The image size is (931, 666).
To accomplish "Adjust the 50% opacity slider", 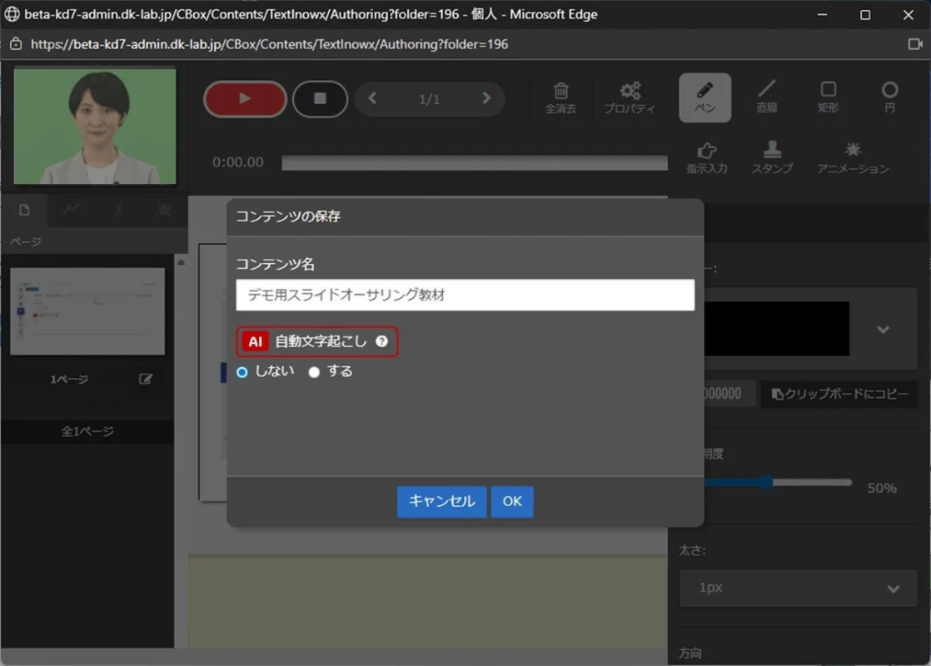I will coord(765,481).
